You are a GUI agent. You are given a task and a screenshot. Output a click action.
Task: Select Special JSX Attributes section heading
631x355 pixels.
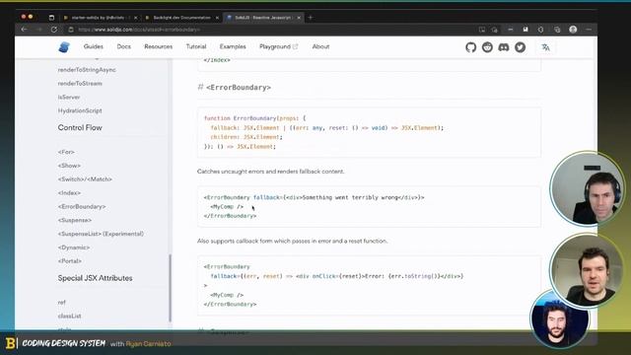tap(95, 278)
